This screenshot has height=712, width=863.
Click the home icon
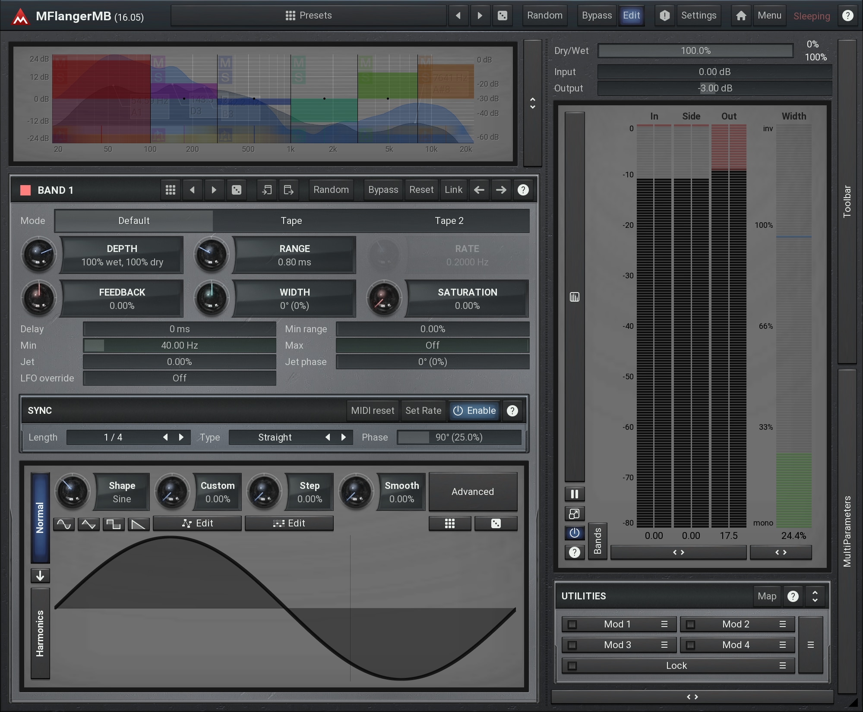click(x=741, y=16)
